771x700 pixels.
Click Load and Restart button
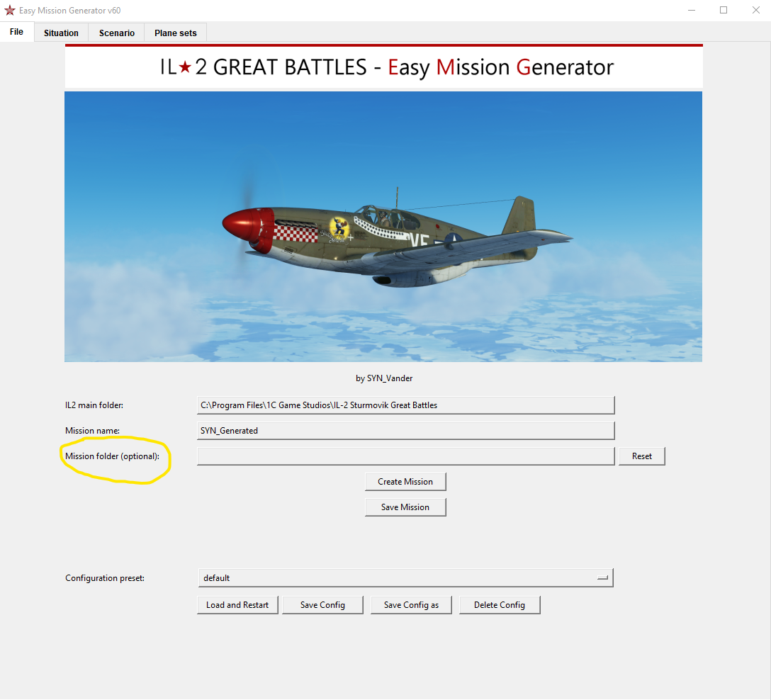click(x=237, y=605)
